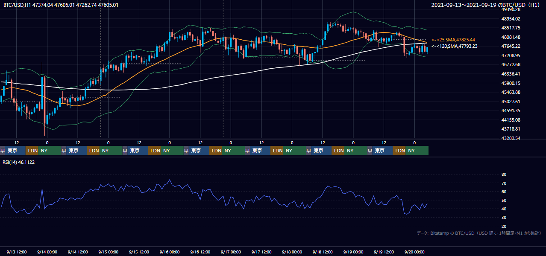Select price axis value 48954.02
The image size is (546, 256).
511,19
